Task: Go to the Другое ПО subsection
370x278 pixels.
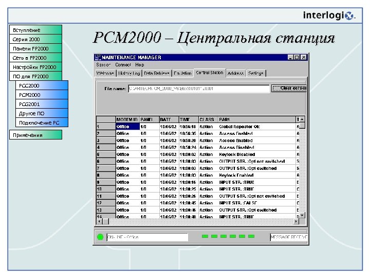Action: pos(42,113)
